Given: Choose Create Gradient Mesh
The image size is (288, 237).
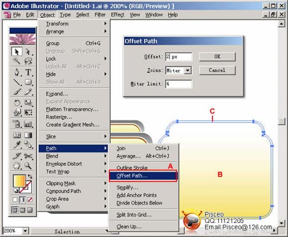Looking at the screenshot, I should 74,125.
